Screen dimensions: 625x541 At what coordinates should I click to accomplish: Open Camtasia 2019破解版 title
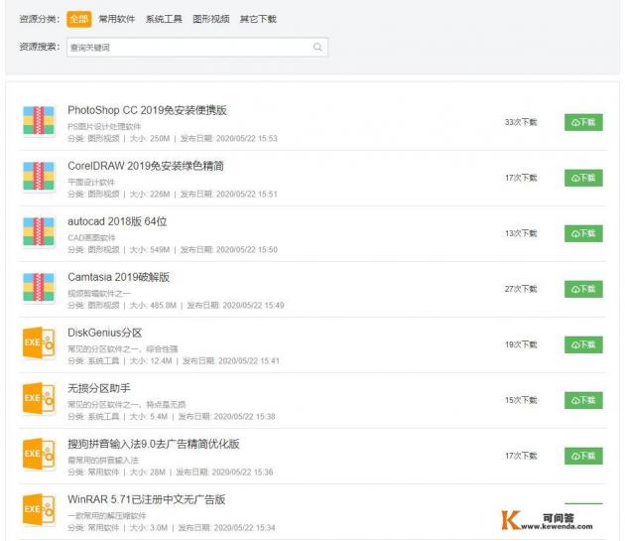[118, 277]
